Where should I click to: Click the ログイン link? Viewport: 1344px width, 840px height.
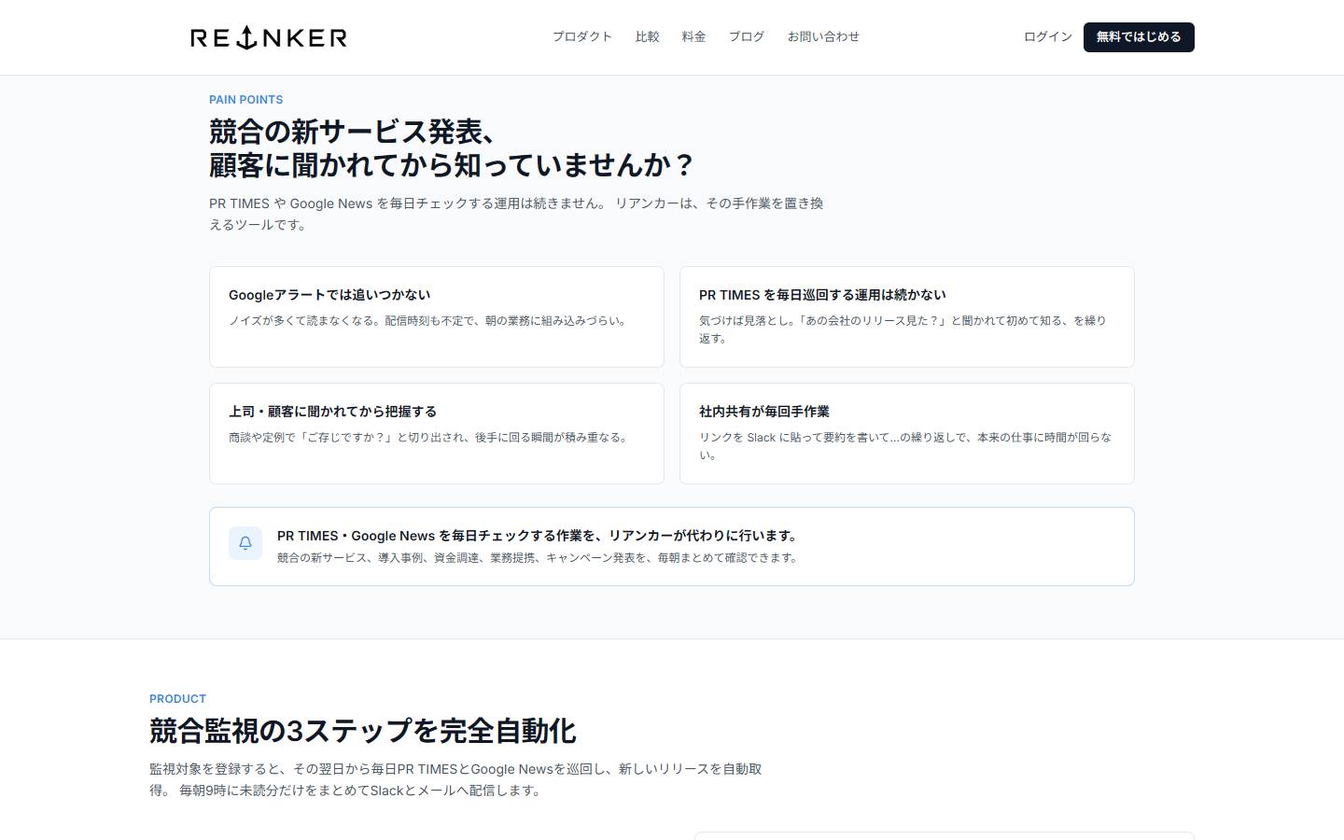tap(1048, 36)
